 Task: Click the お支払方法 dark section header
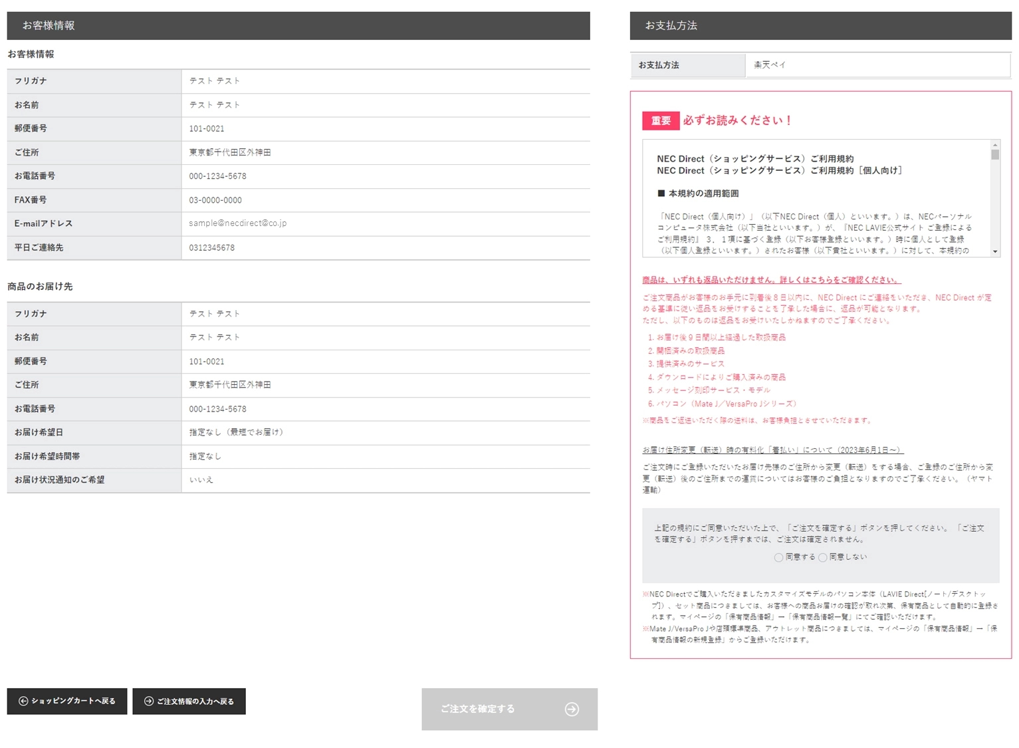tap(821, 26)
